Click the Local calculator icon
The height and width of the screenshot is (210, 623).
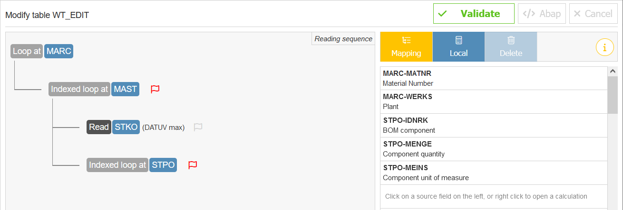458,41
